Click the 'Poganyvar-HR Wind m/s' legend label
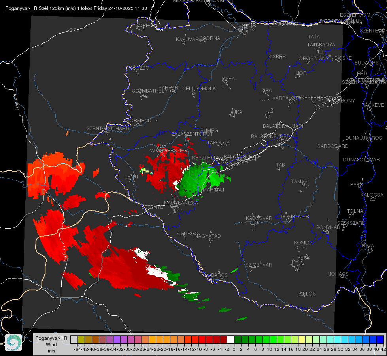387x356 pixels. 51,344
